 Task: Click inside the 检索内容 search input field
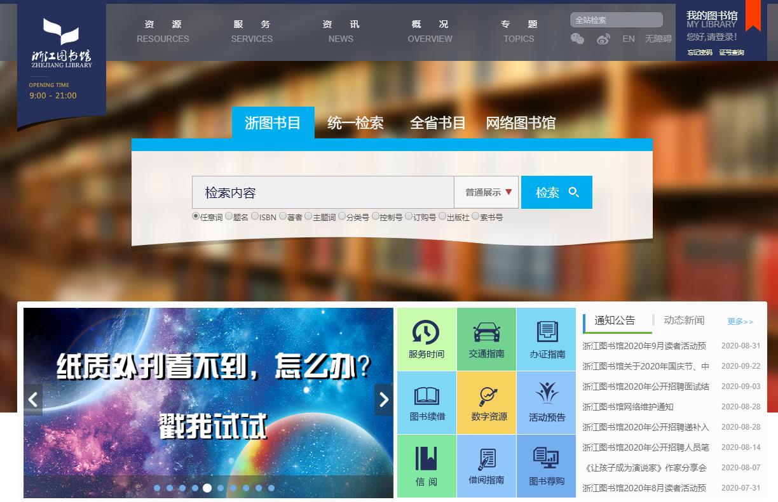(318, 192)
